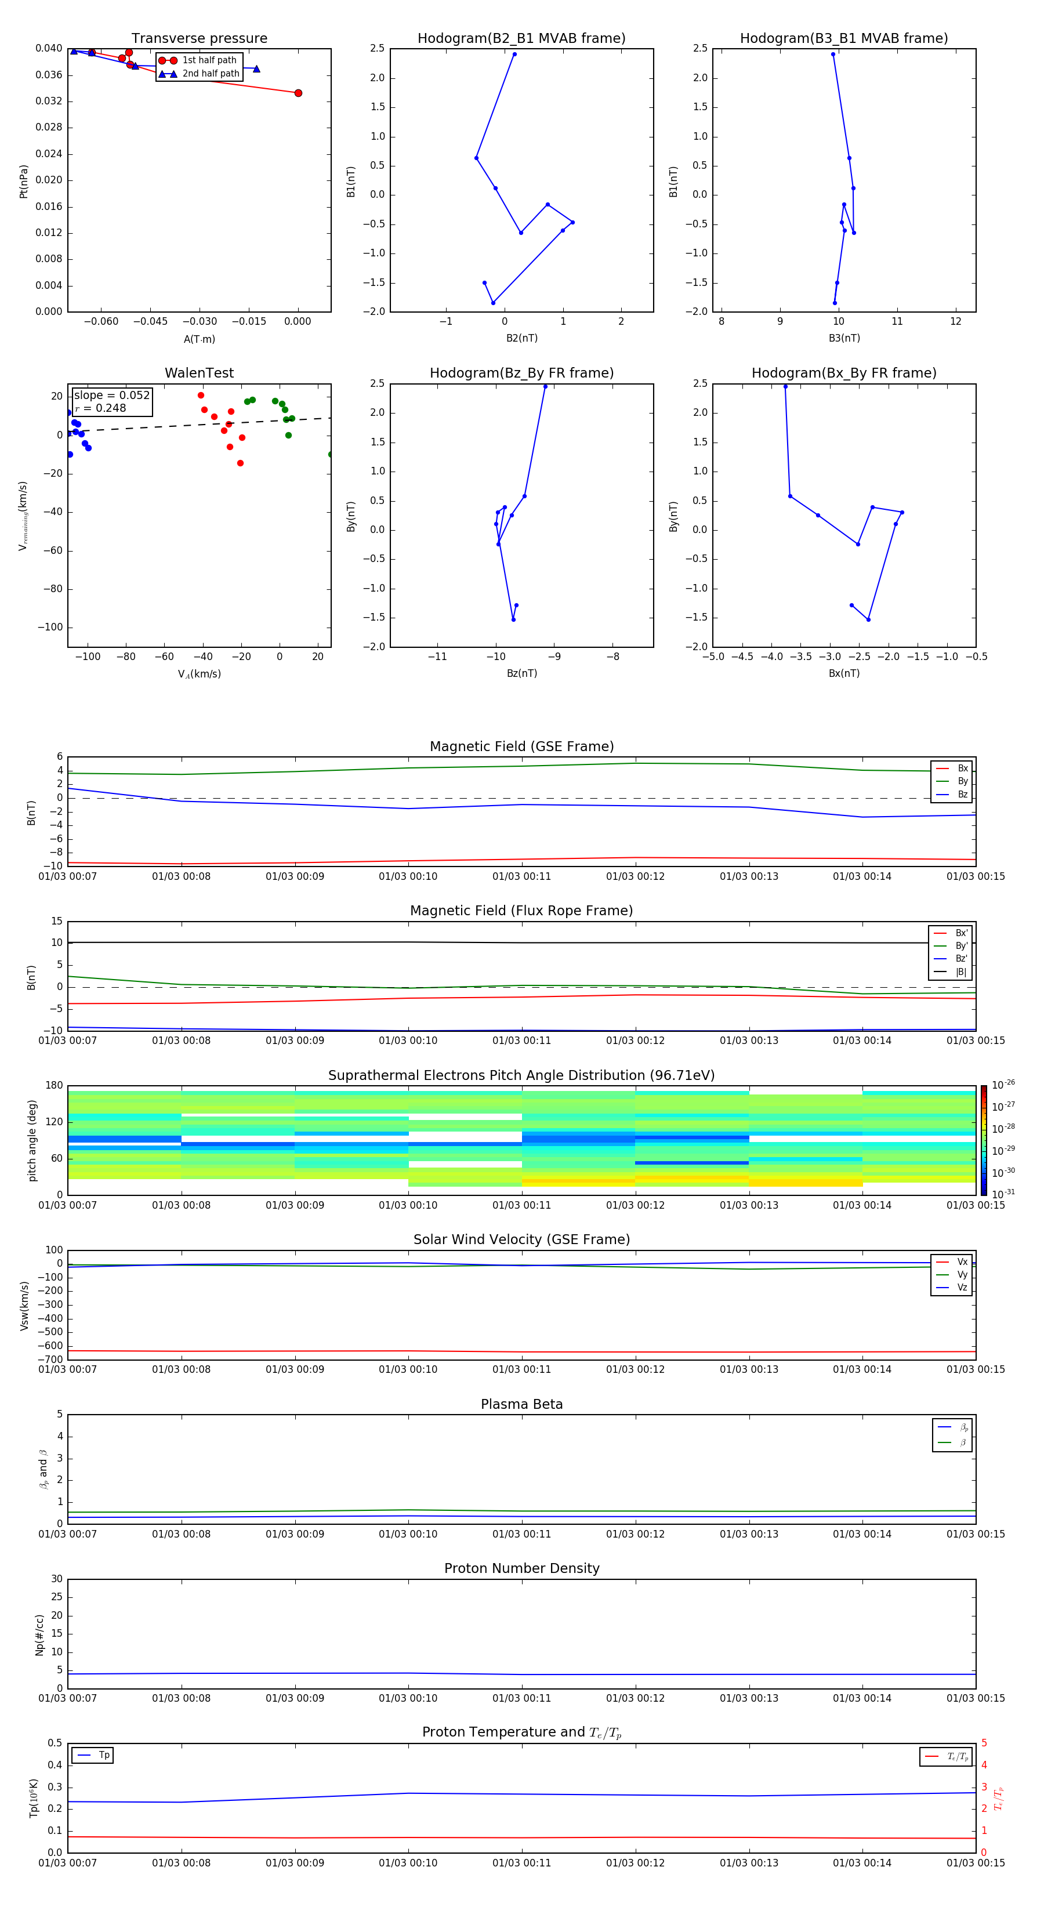Click the 'A(T·m)' x-axis label

199,339
